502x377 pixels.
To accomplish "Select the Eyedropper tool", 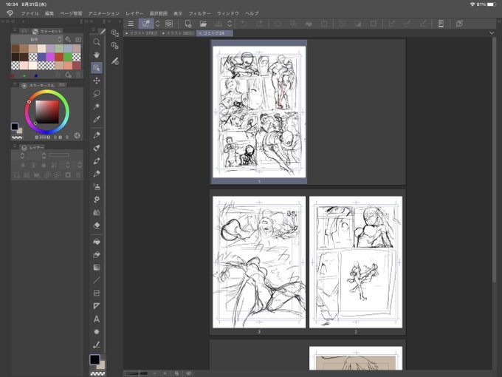I will coord(97,119).
